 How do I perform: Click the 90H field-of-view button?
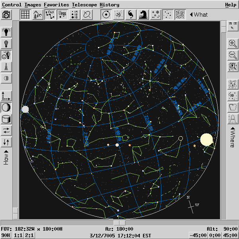coord(6,235)
